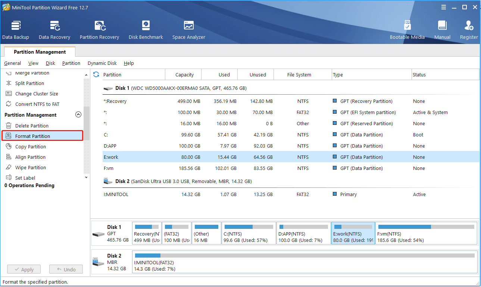Screen dimensions: 481x287
Task: Click the (FAT32) 100 MB block in the disk map
Action: tap(177, 233)
